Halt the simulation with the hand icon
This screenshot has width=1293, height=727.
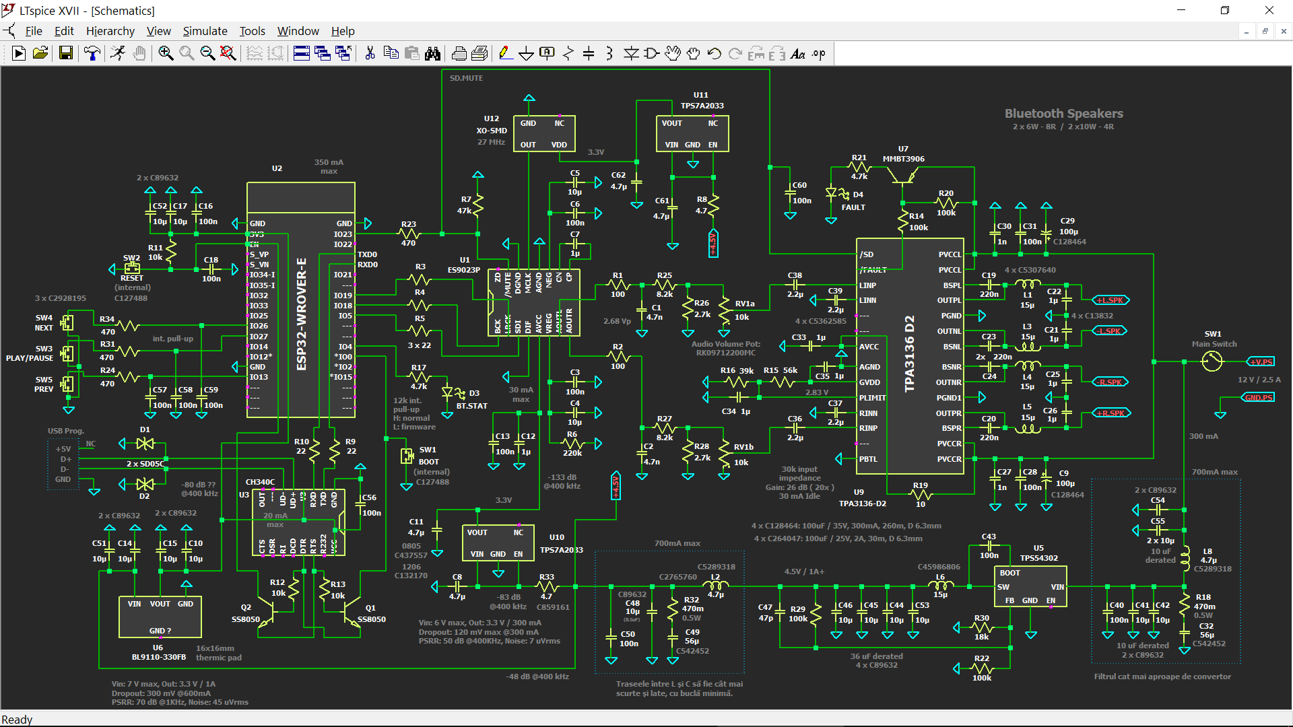coord(139,53)
